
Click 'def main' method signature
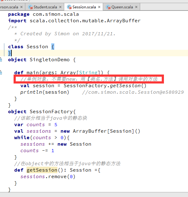coord(62,72)
